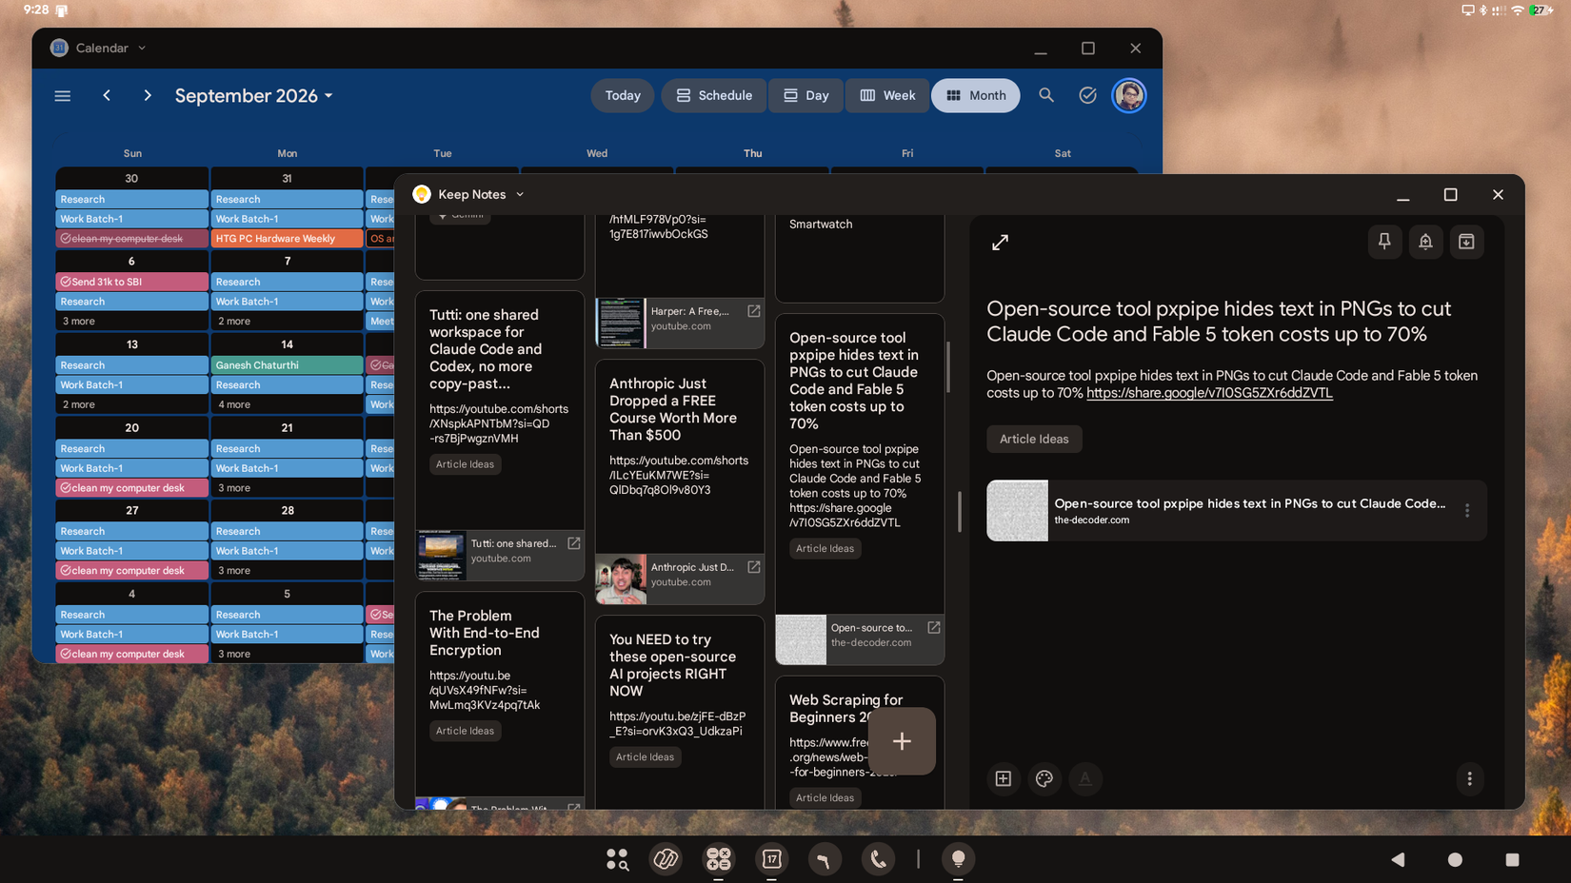Open Anthropic Just D... link externally
The width and height of the screenshot is (1571, 883).
click(x=753, y=567)
